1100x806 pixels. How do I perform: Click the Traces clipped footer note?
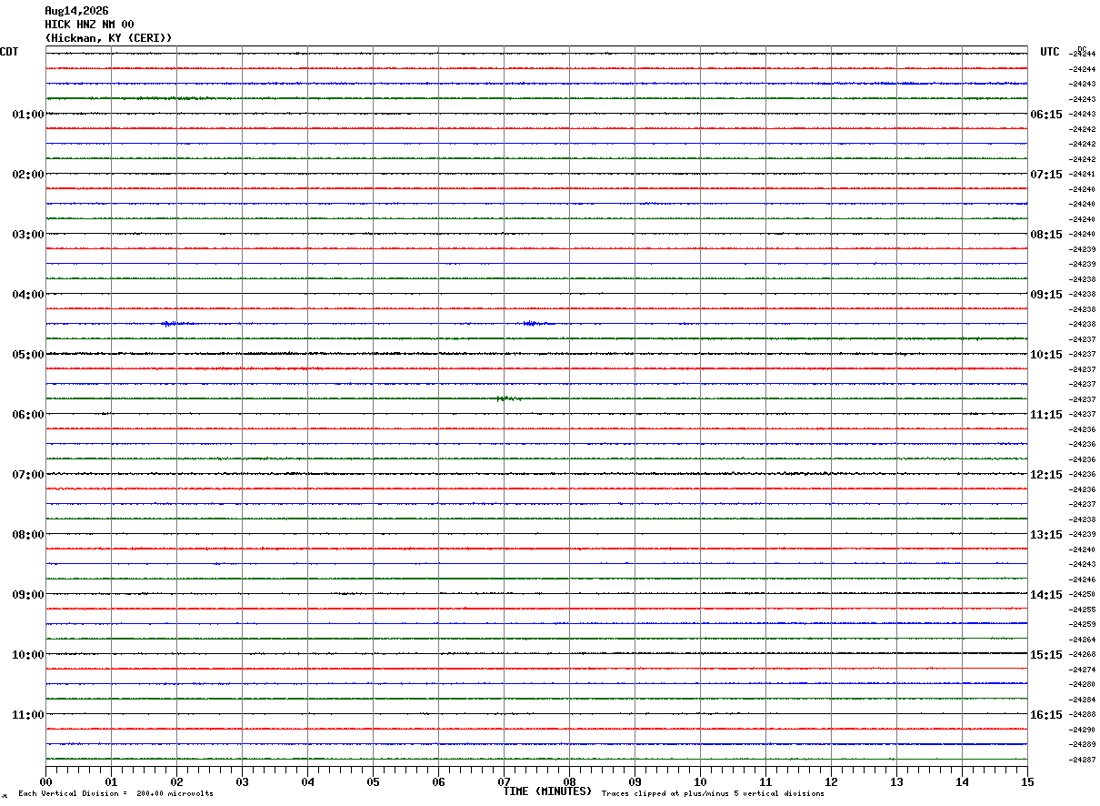pyautogui.click(x=713, y=794)
